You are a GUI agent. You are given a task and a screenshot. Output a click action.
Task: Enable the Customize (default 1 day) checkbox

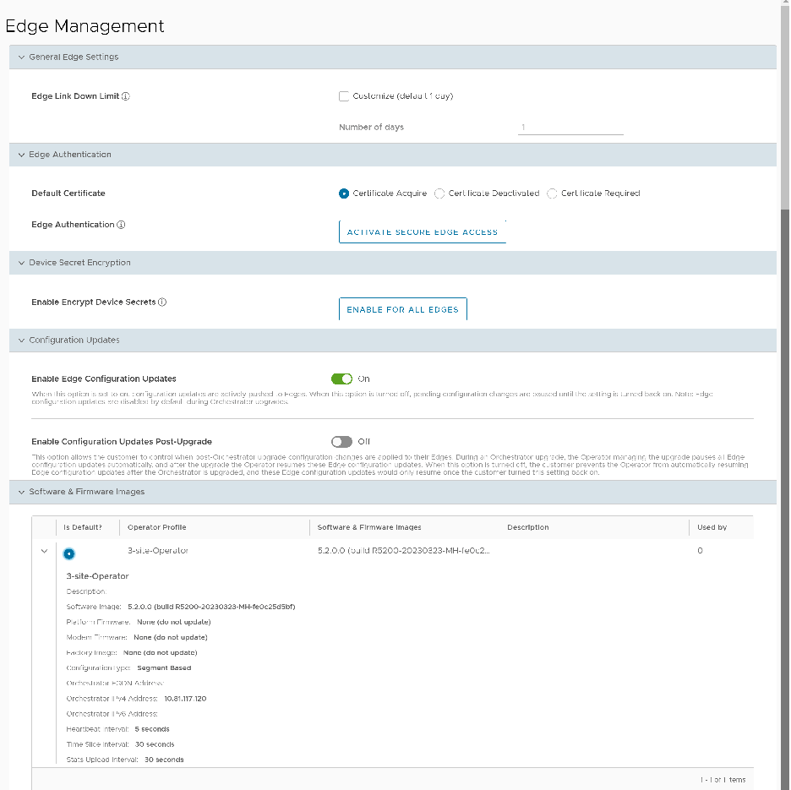344,95
